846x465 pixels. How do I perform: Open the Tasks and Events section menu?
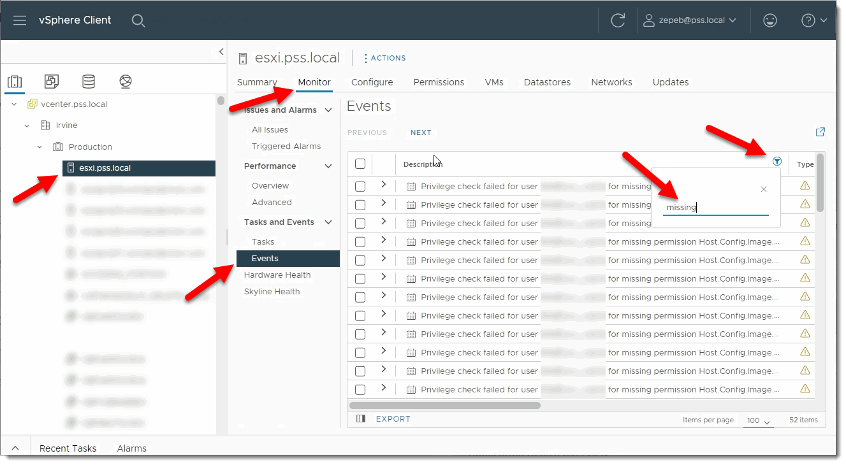point(328,222)
